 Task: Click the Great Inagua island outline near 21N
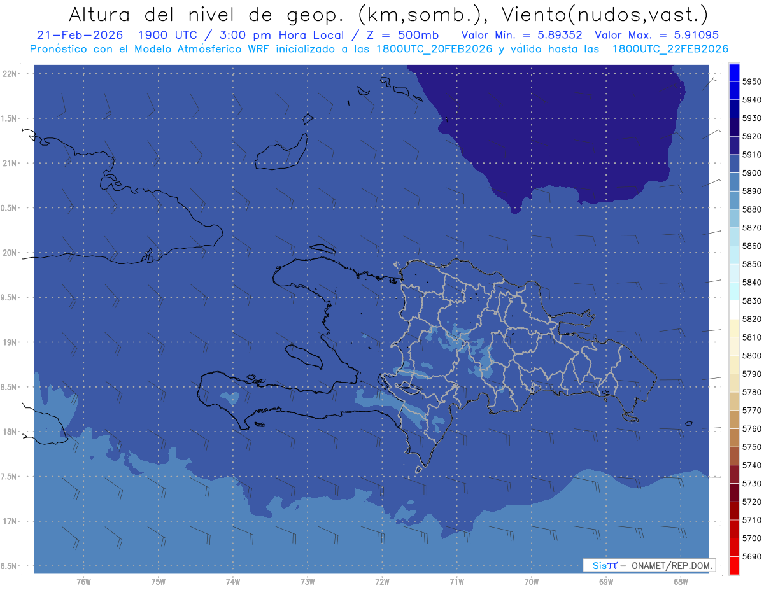281,153
